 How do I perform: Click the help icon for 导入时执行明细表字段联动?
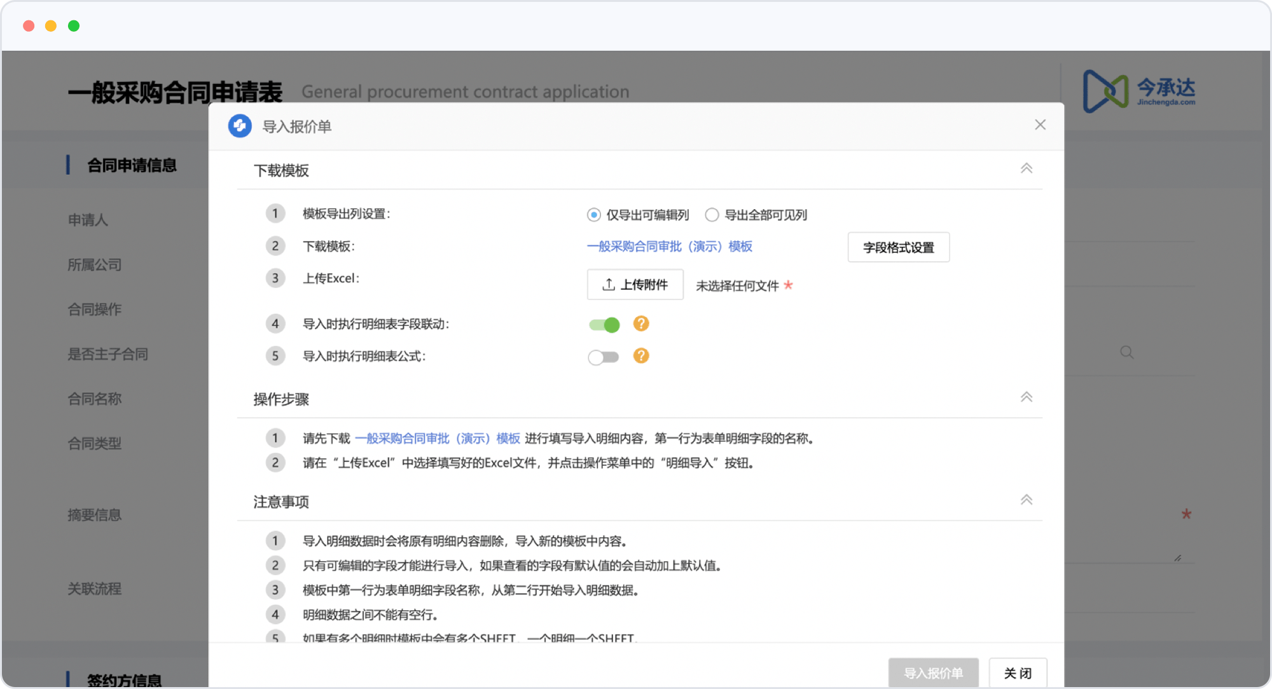tap(641, 324)
